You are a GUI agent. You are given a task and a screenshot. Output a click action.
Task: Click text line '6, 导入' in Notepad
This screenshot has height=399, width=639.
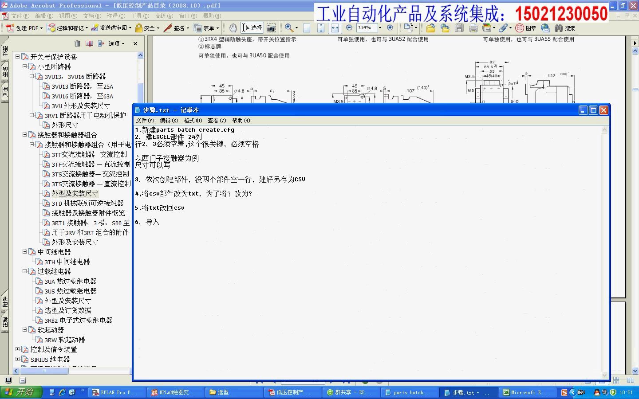pos(147,222)
